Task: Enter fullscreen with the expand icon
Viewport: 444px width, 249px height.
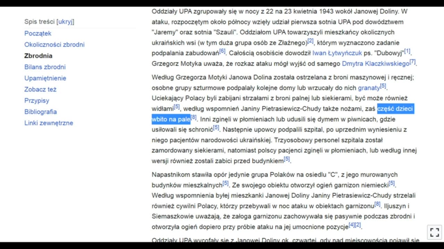Action: (x=434, y=232)
